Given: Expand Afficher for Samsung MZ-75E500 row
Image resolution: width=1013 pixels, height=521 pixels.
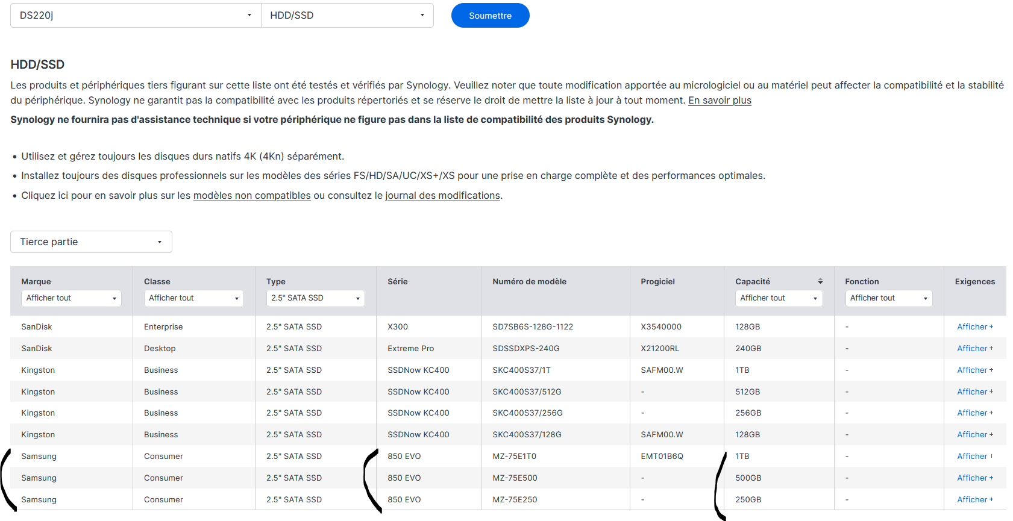Looking at the screenshot, I should click(974, 478).
